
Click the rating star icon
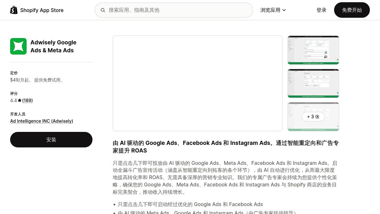point(20,101)
